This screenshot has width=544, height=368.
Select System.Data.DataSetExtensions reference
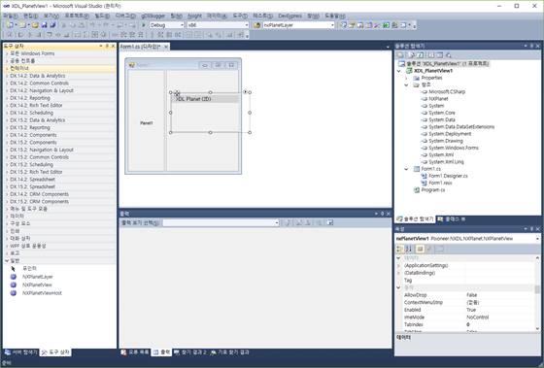[461, 127]
